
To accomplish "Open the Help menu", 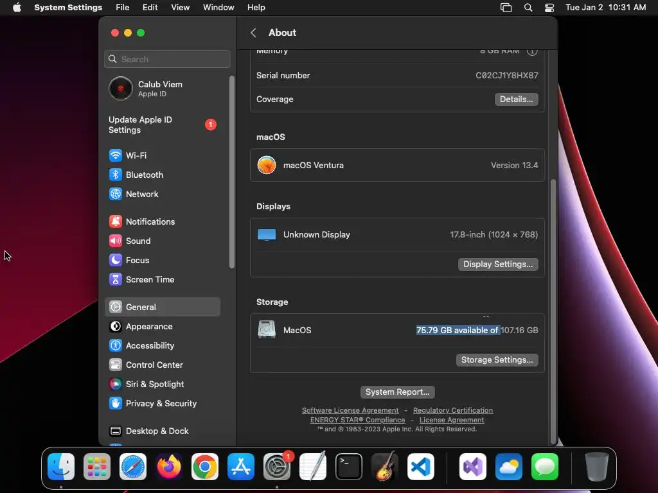I will tap(256, 8).
